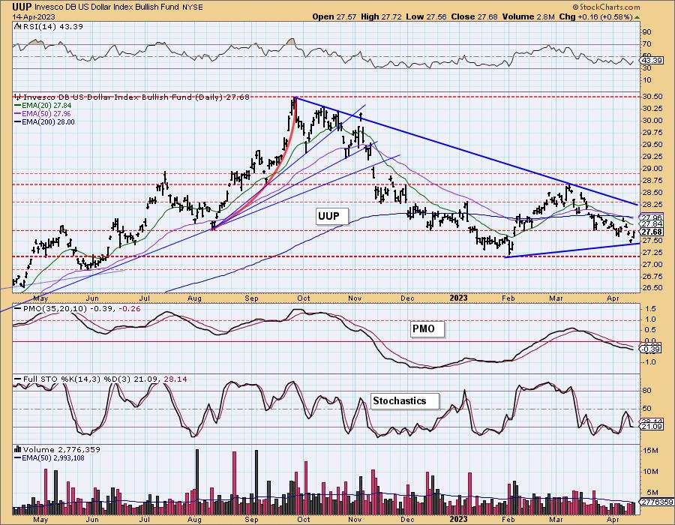Click the purple EMA(50) price legend swatch

click(18, 113)
